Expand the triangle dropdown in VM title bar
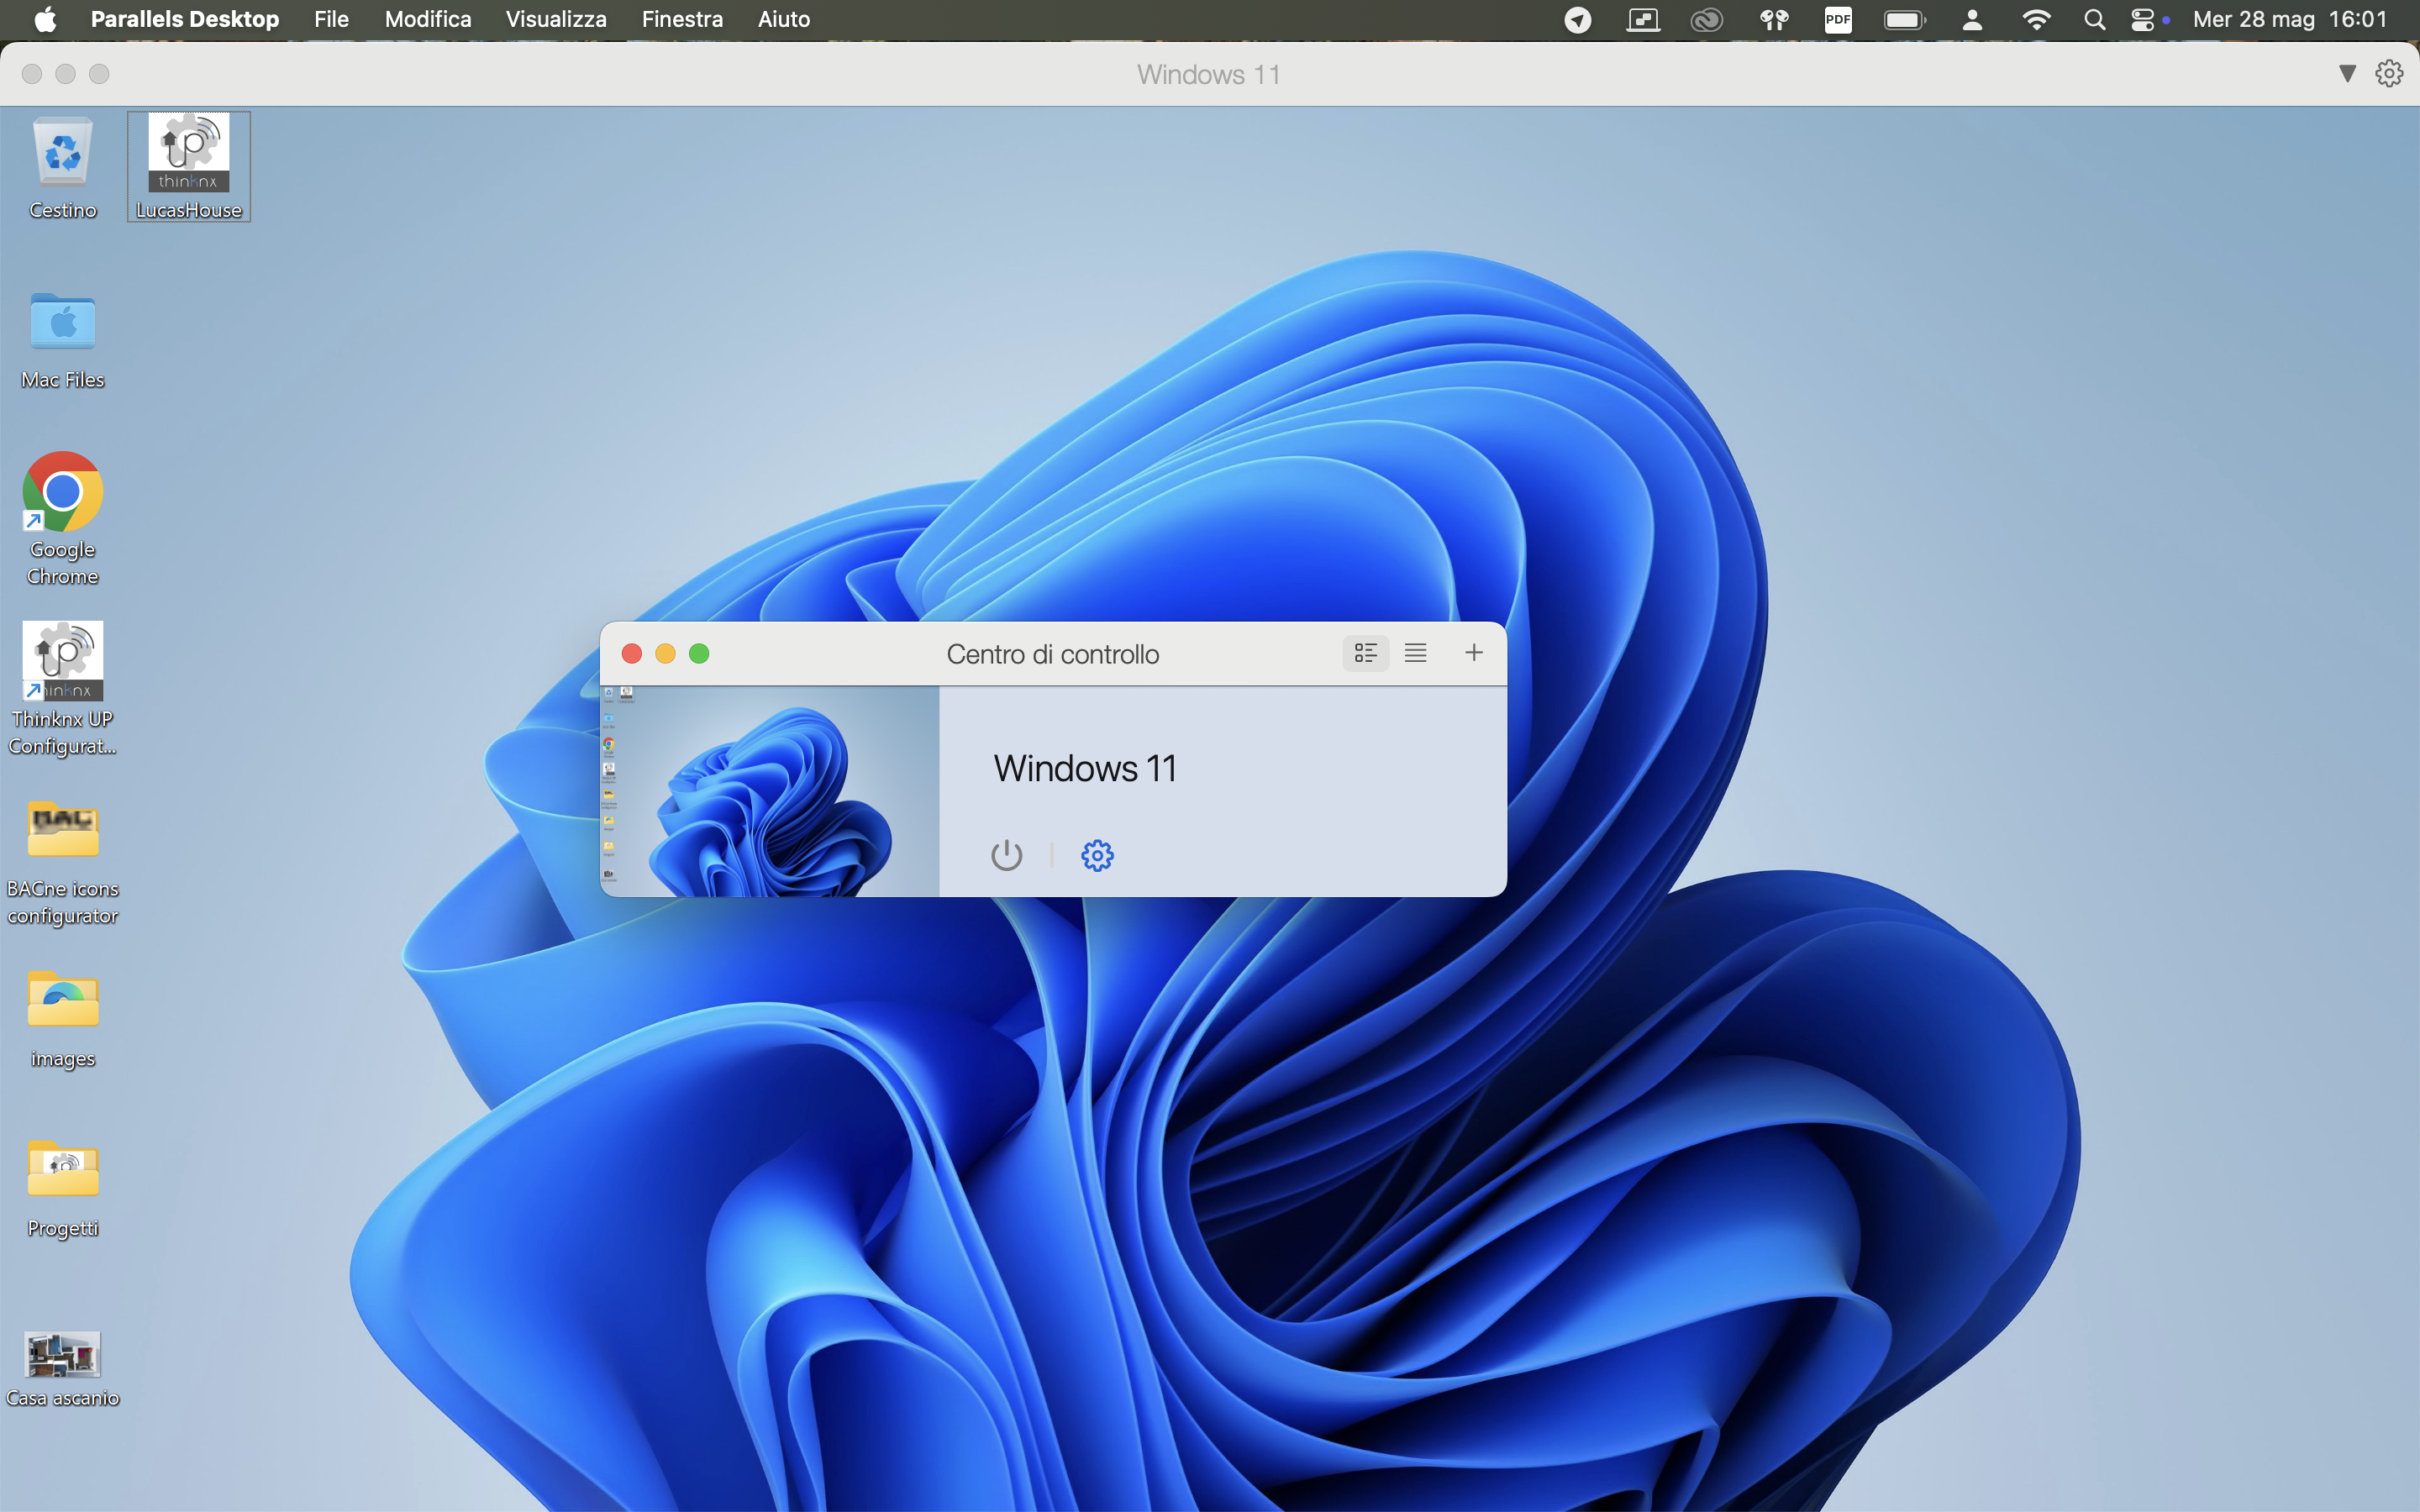Image resolution: width=2420 pixels, height=1512 pixels. (2347, 73)
